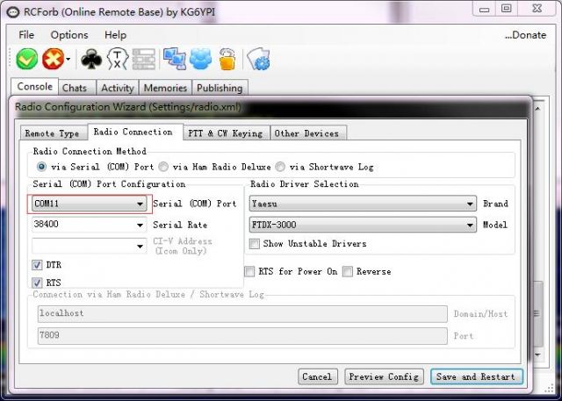
Task: Maximize the RCForb window
Action: click(506, 9)
